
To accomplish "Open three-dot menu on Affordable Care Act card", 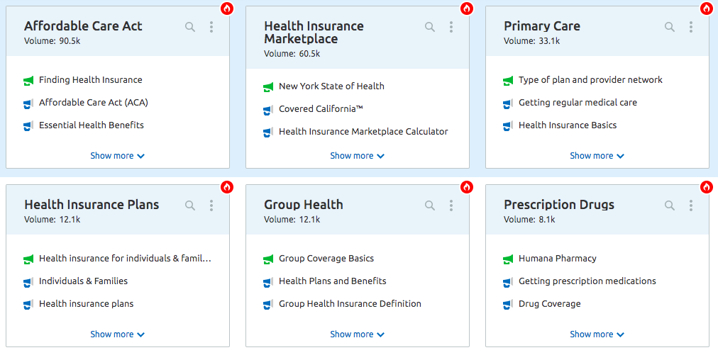I will click(x=211, y=27).
